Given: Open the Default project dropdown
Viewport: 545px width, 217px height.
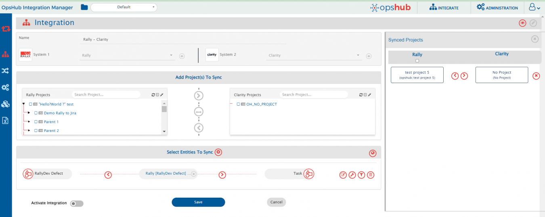Looking at the screenshot, I should click(124, 7).
